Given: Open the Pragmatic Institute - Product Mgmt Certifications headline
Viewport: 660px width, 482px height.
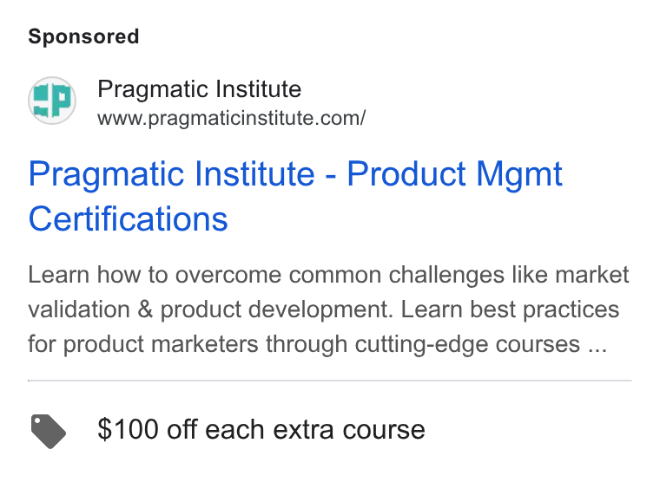Looking at the screenshot, I should (x=295, y=196).
